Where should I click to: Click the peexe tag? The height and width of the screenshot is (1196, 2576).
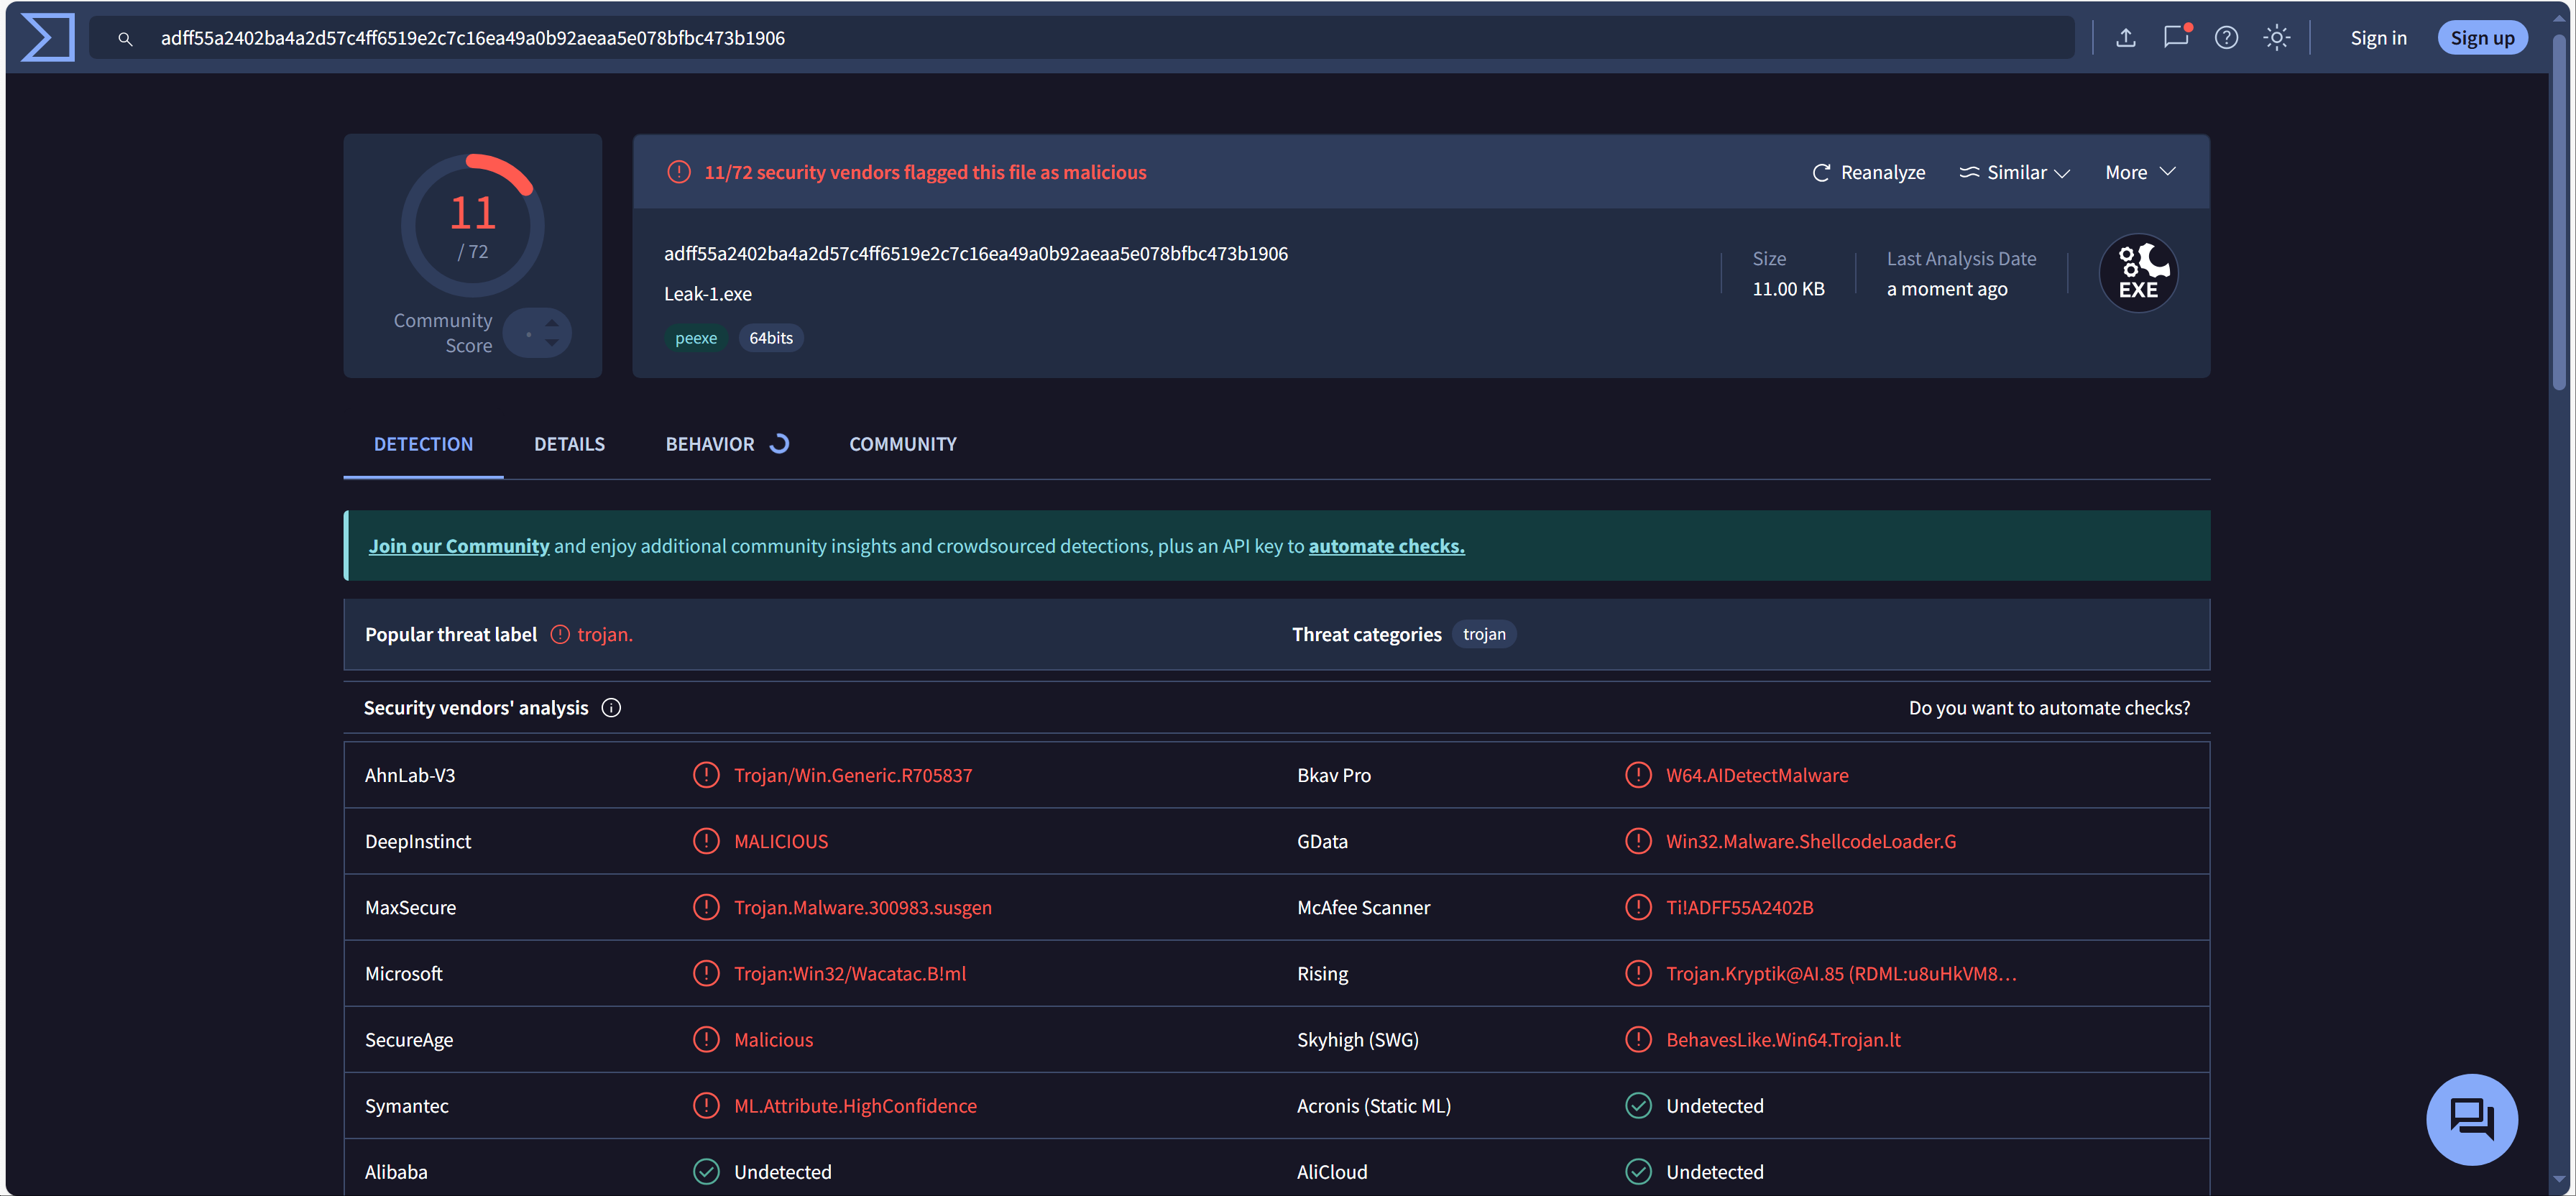pyautogui.click(x=696, y=338)
